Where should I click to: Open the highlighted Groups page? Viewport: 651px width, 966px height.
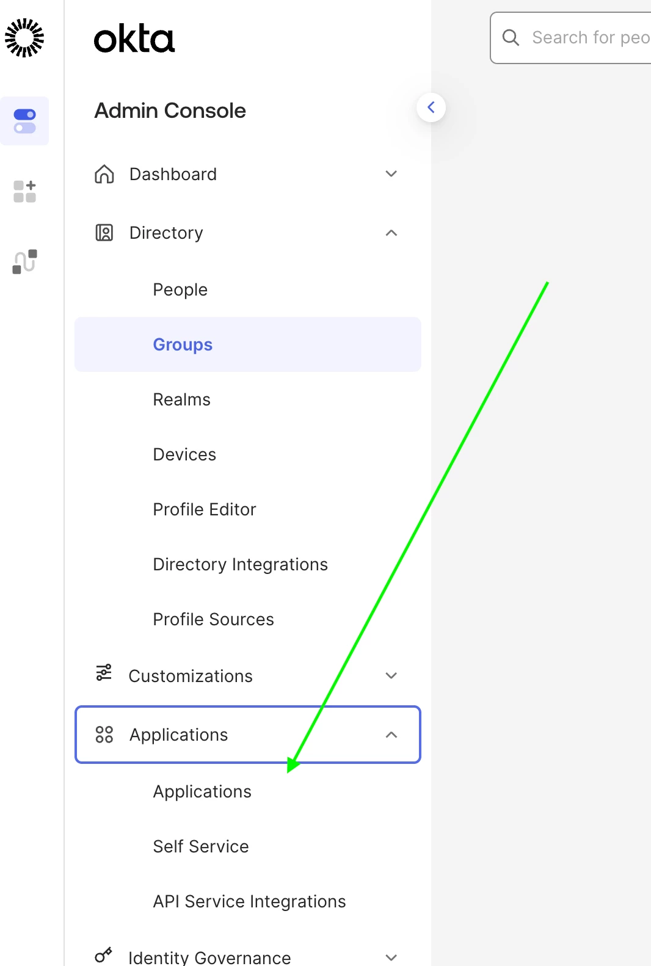click(x=248, y=344)
